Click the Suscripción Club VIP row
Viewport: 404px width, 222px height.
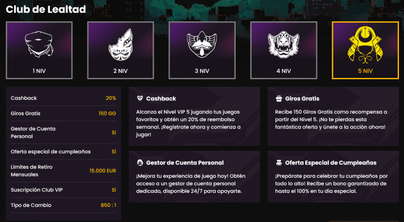tap(63, 190)
